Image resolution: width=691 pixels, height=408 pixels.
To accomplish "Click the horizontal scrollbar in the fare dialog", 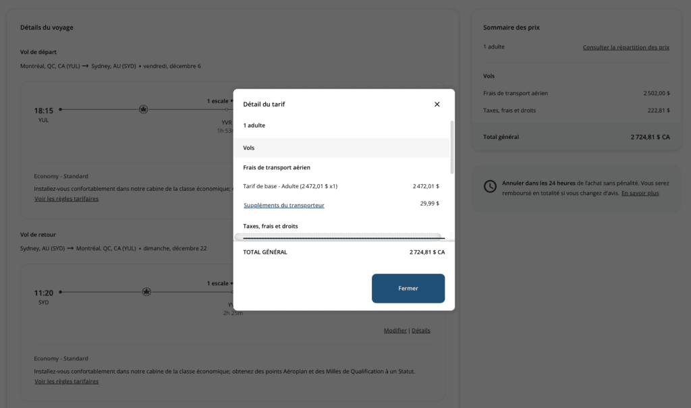I will pos(337,237).
